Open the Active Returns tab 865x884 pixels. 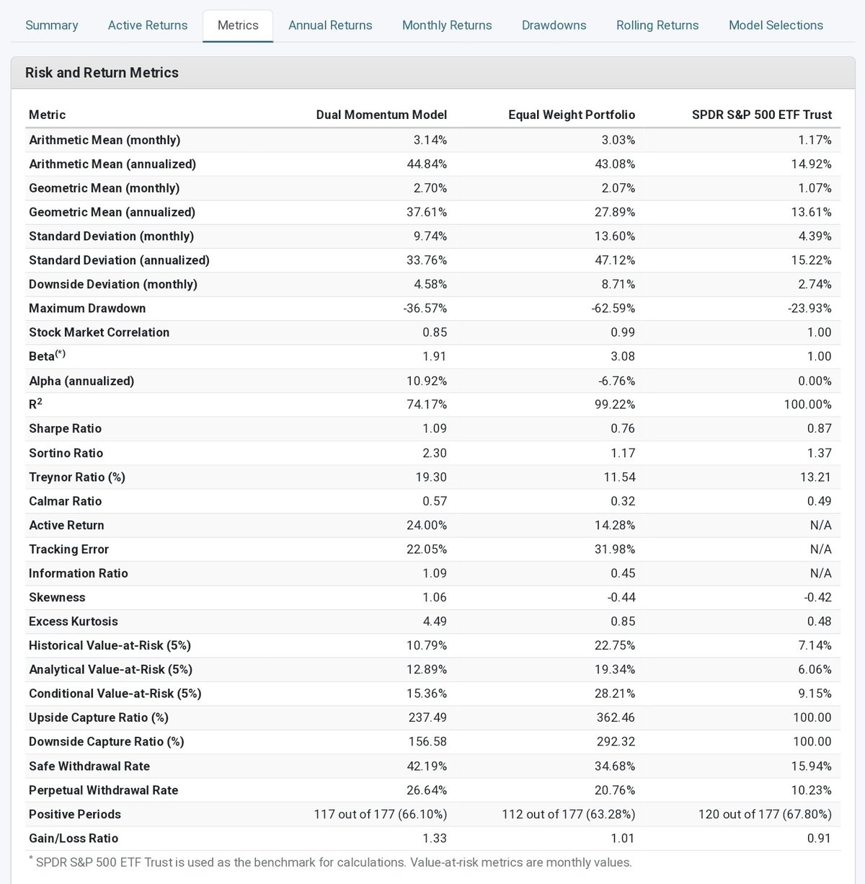tap(147, 25)
